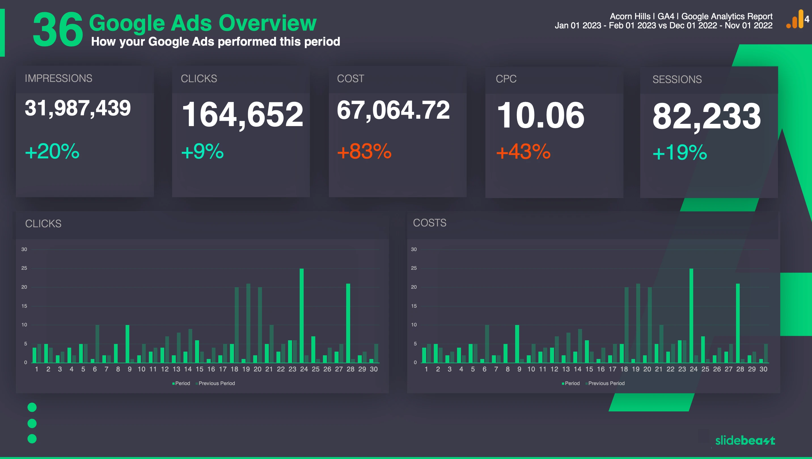Click the day 9 period bar in CLICKS chart

(x=128, y=344)
